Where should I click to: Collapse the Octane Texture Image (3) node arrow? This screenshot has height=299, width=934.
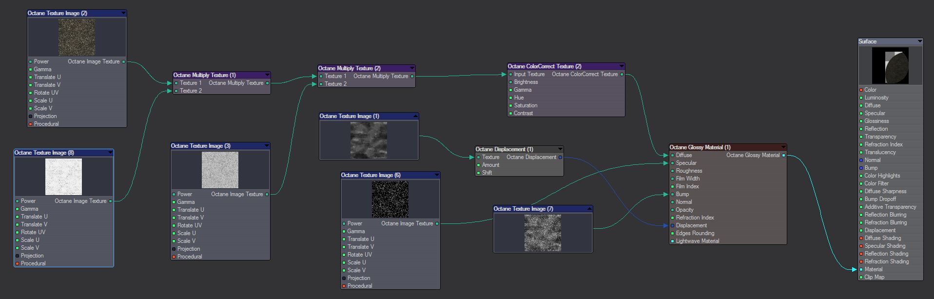(266, 146)
